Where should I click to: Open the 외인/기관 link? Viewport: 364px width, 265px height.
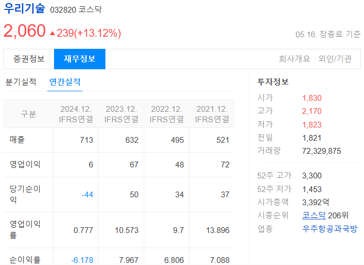click(x=335, y=59)
